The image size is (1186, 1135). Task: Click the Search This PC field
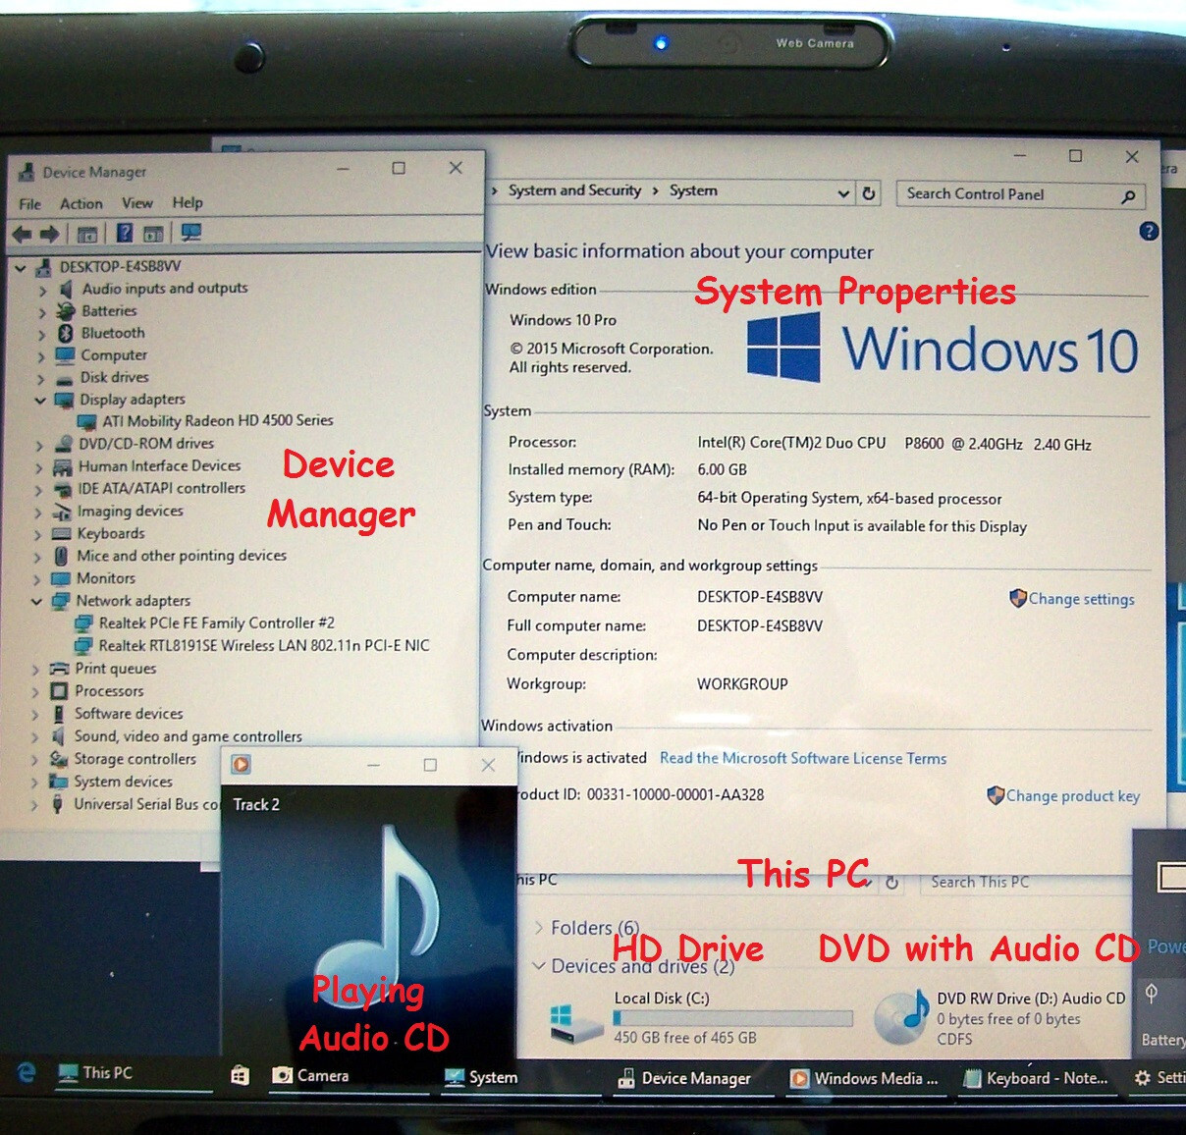[x=1022, y=882]
